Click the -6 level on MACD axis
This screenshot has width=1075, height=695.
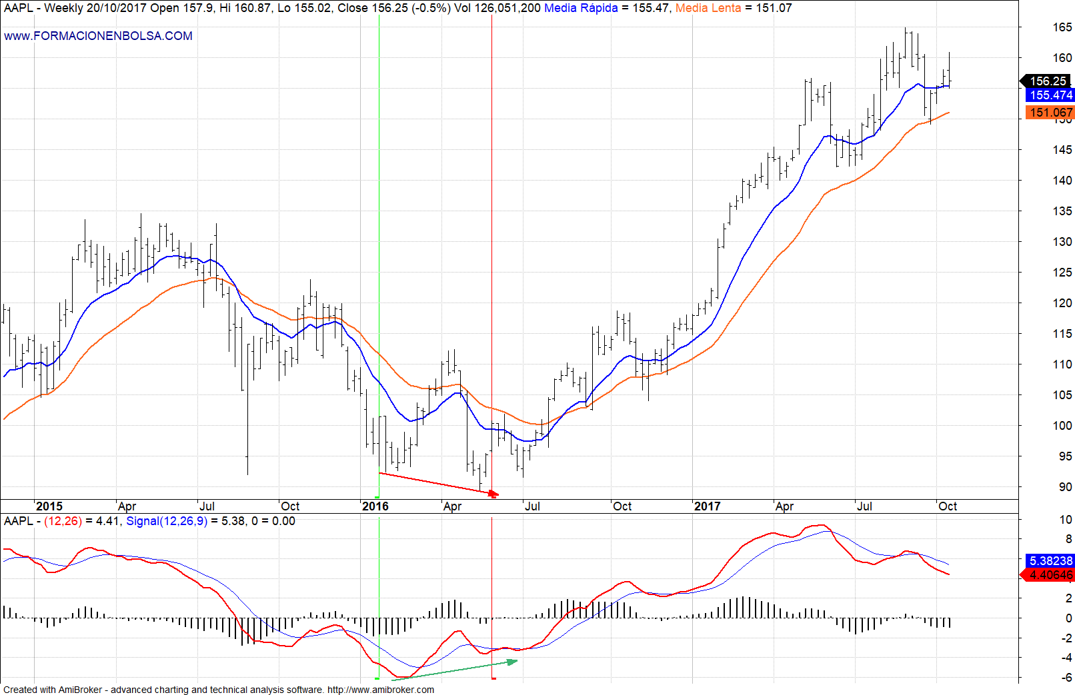click(1066, 678)
